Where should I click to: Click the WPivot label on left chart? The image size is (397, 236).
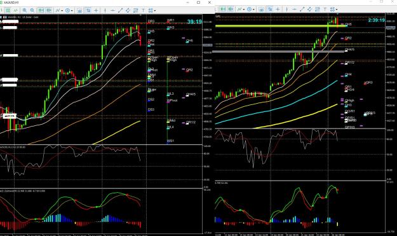pos(172,101)
